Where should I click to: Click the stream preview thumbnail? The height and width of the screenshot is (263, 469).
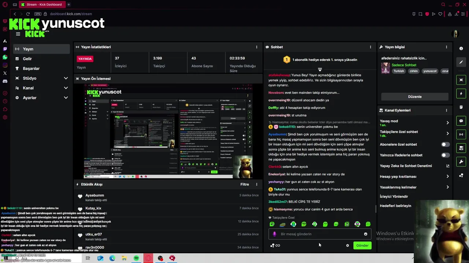point(169,131)
